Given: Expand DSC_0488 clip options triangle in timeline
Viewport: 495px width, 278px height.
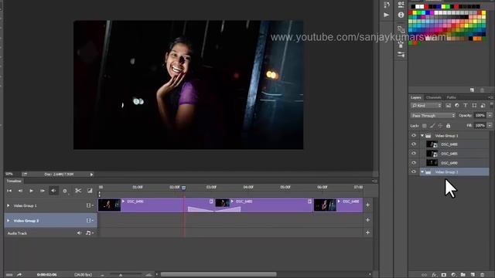Looking at the screenshot, I should 339,201.
